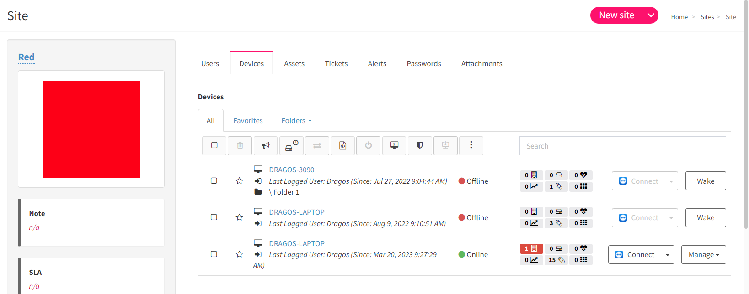Click the heartbeat counter on online DRAGOS-LAPTOP
The width and height of the screenshot is (749, 294).
pos(581,248)
